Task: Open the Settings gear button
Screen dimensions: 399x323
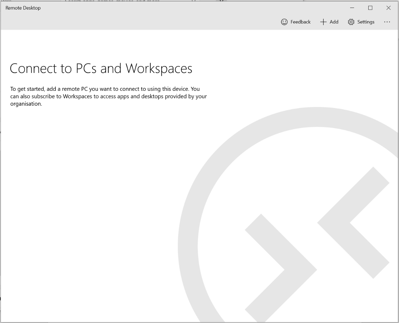Action: click(x=361, y=22)
